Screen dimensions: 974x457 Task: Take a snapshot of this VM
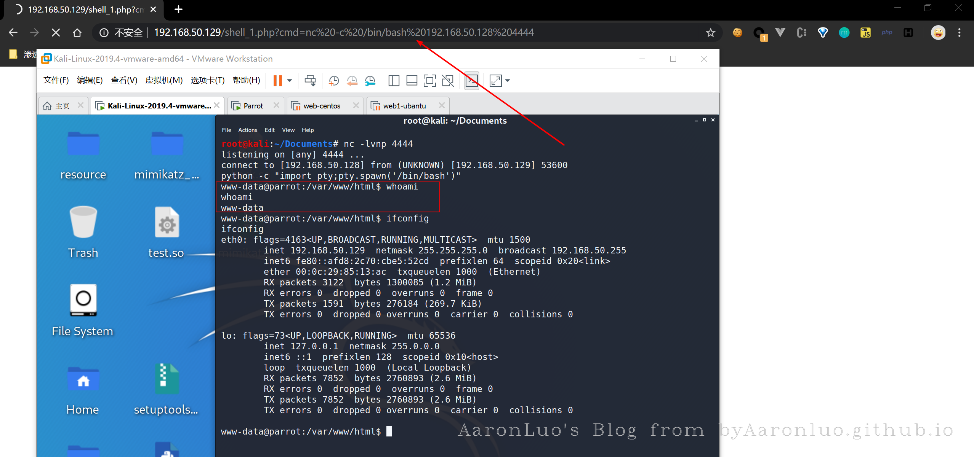[334, 81]
